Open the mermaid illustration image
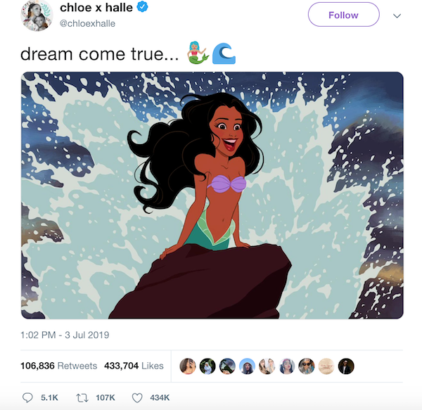 (212, 196)
